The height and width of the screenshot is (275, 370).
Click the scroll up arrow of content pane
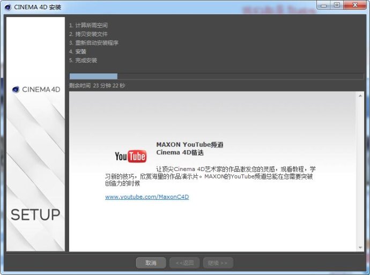tap(360, 96)
